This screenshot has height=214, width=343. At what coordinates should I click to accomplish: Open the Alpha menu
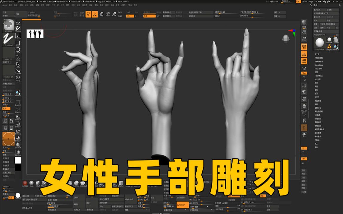tap(4, 5)
